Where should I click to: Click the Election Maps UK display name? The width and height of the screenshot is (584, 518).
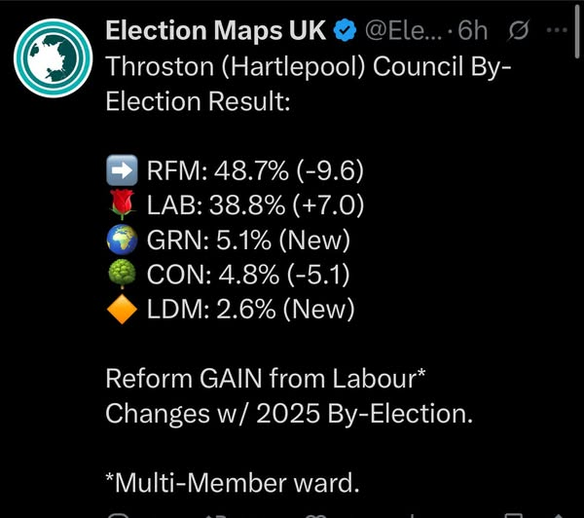pos(217,31)
